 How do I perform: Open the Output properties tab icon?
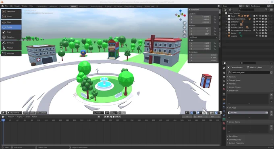coord(224,77)
